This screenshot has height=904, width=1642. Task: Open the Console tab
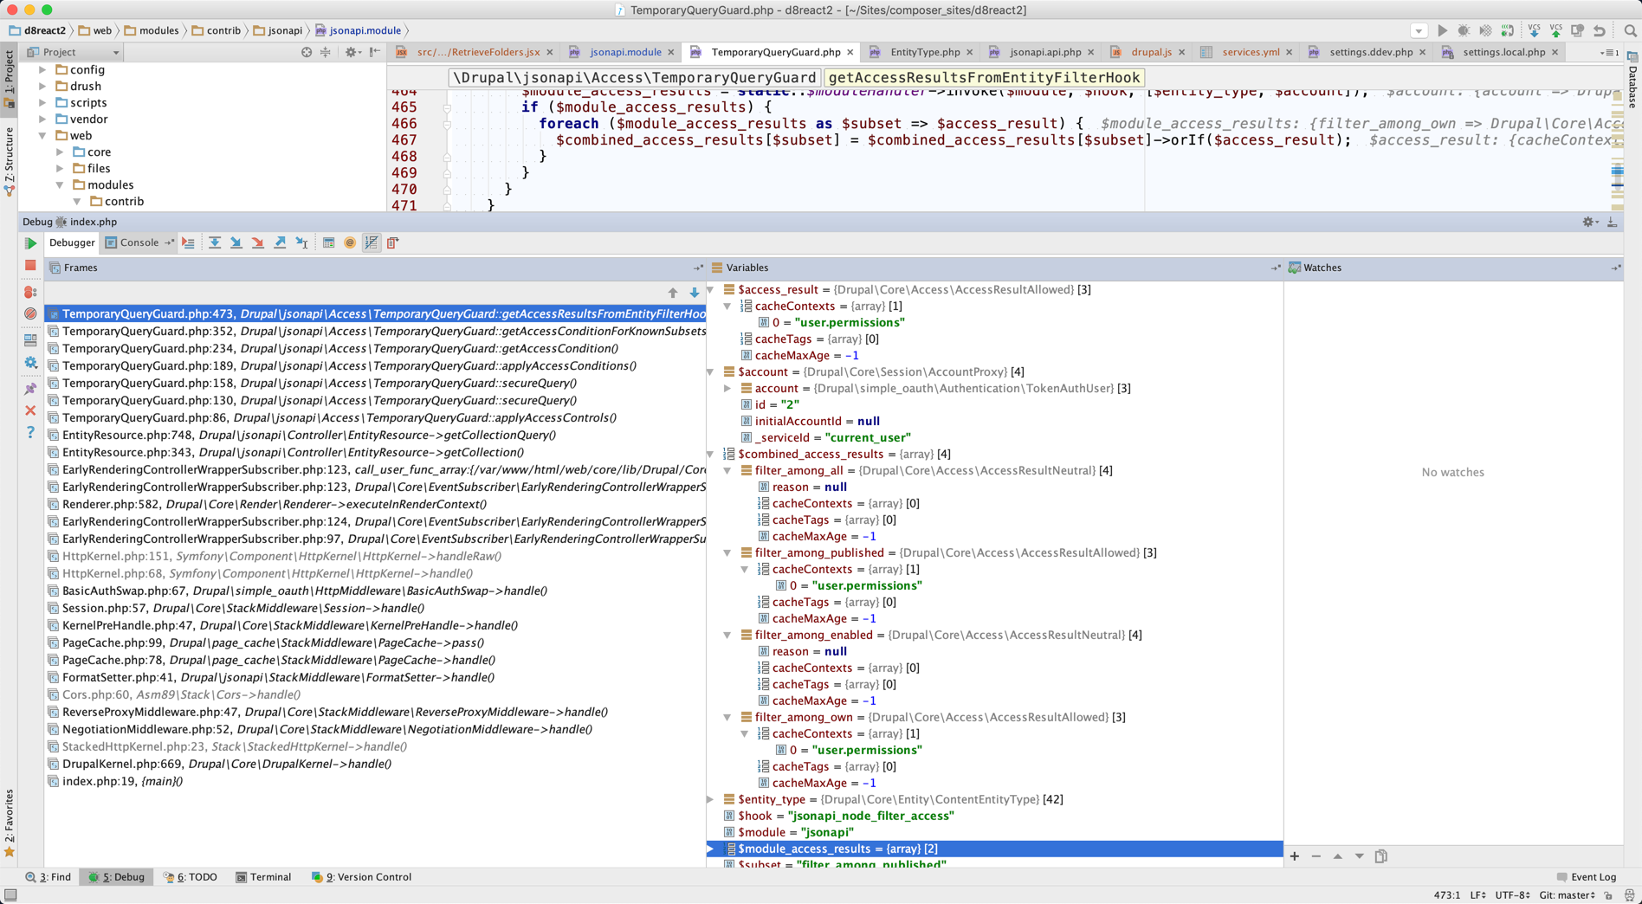[139, 243]
